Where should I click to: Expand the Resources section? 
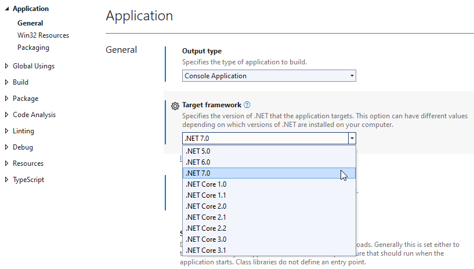click(6, 163)
